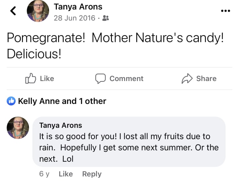Viewport: 239px width, 182px height.
Task: Tap the 6 y comment timestamp
Action: coord(44,174)
